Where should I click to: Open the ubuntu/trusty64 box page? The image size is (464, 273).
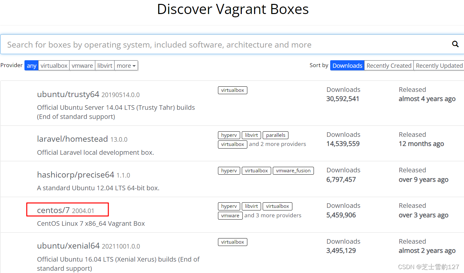pos(68,94)
